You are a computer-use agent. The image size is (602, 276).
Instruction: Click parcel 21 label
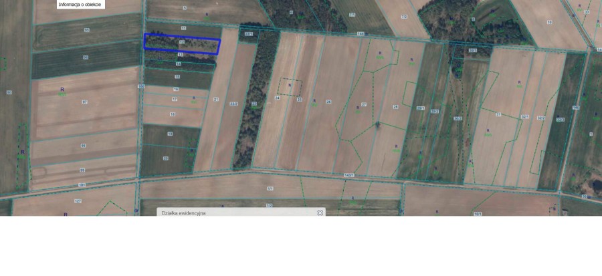(216, 100)
